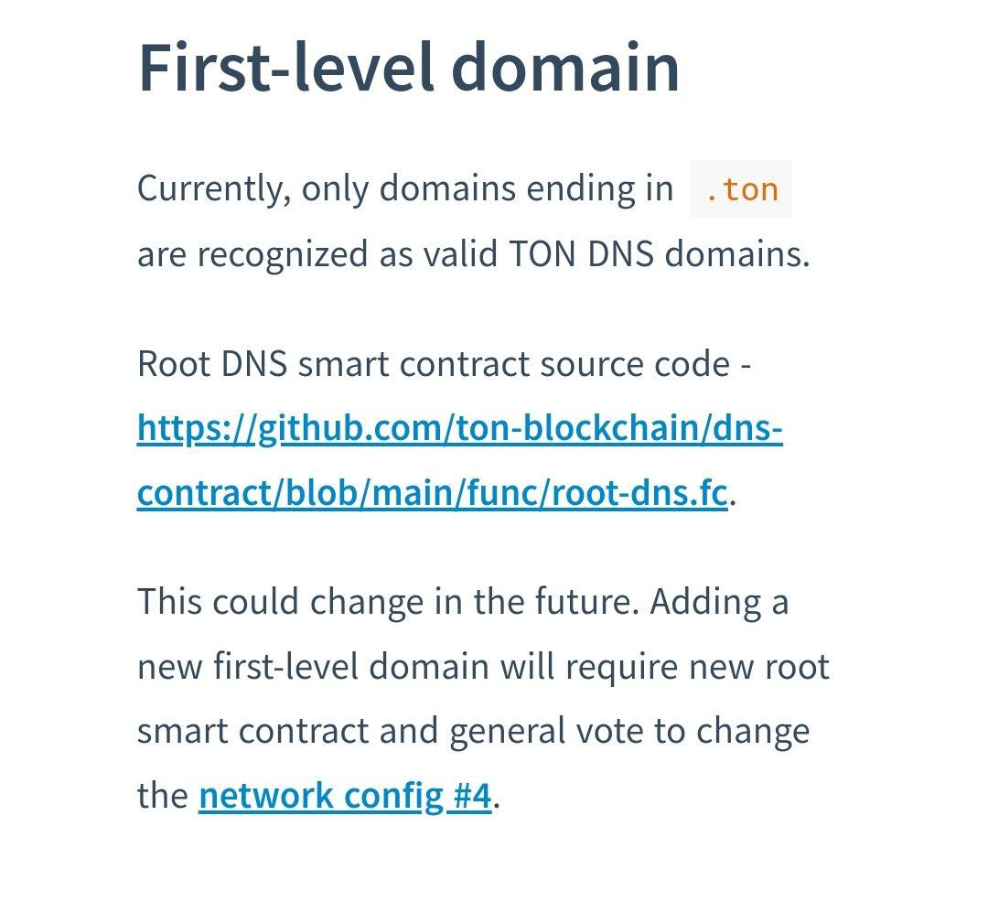Click the 'https://' start of the GitHub link
988x912 pixels.
196,428
